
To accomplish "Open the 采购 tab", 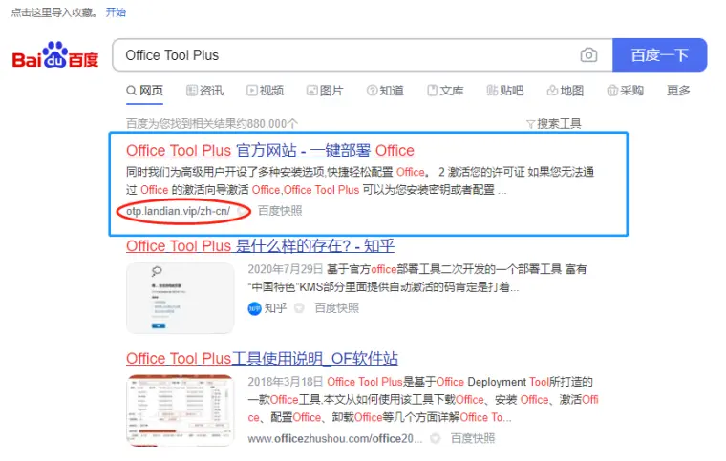I will click(x=626, y=90).
